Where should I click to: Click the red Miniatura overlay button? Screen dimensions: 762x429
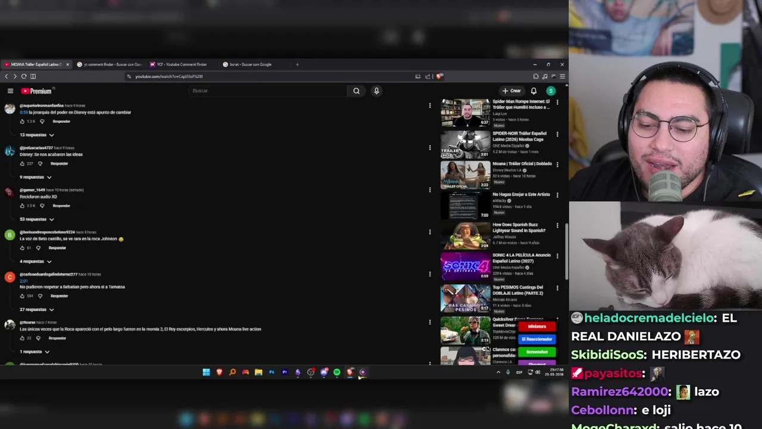537,327
